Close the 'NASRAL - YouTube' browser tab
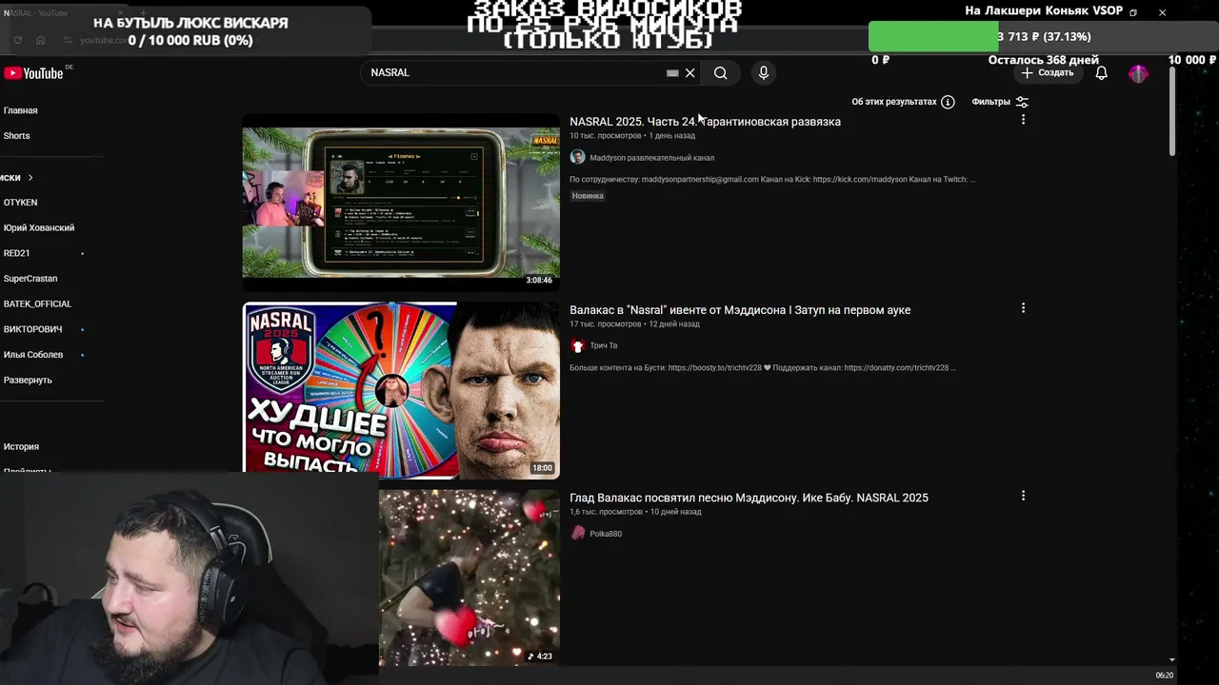1219x685 pixels. pos(120,12)
